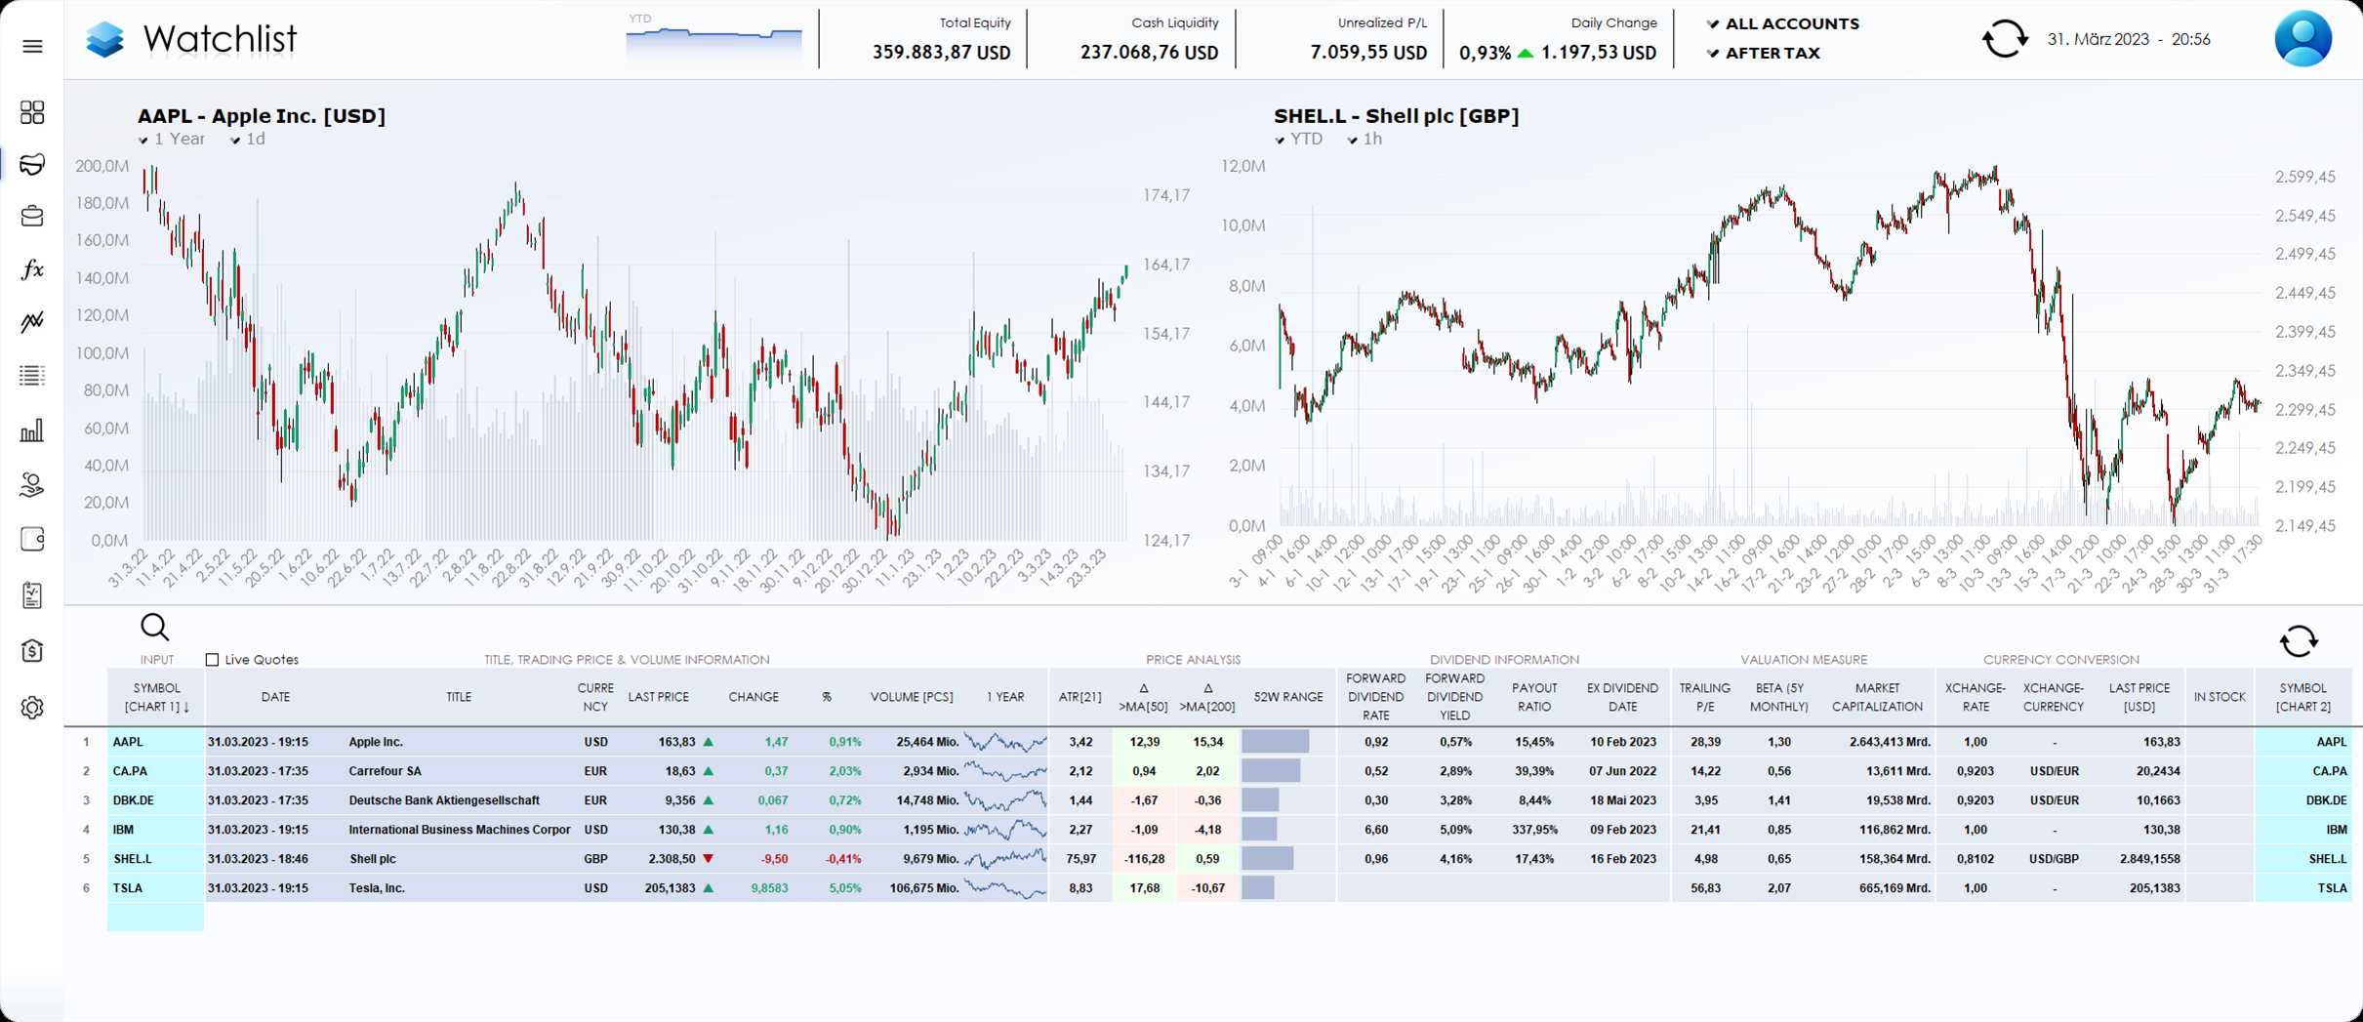Open the 1h interval dropdown for Shell chart
The width and height of the screenshot is (2363, 1022).
tap(1365, 139)
